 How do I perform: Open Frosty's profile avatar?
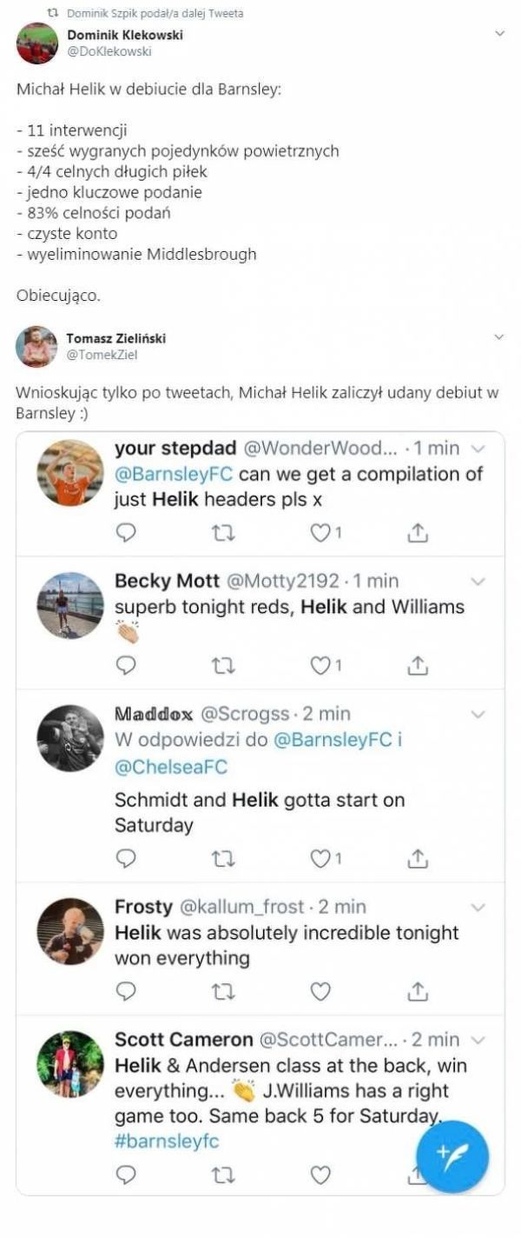click(x=70, y=931)
